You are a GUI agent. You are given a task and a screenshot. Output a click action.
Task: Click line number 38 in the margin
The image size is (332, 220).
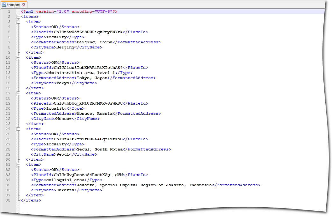tap(8, 200)
